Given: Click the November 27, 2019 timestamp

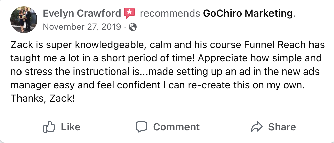Looking at the screenshot, I should [x=82, y=27].
